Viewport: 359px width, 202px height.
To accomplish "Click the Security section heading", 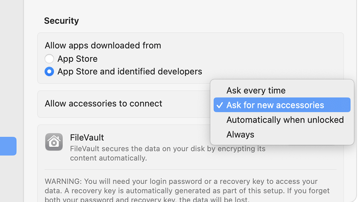I will (61, 21).
